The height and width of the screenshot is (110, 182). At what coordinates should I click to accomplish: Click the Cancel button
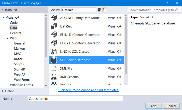click(x=171, y=106)
